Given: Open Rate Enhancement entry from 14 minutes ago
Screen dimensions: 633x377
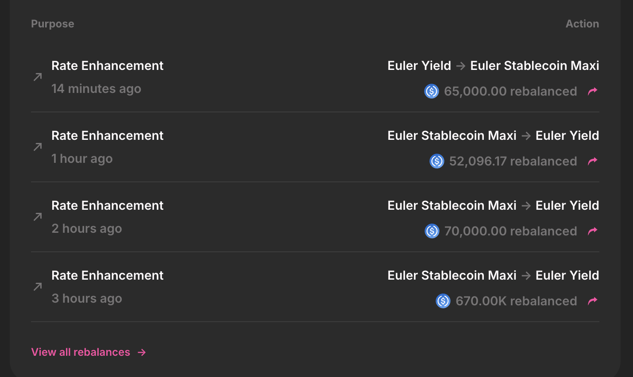Looking at the screenshot, I should coord(108,65).
